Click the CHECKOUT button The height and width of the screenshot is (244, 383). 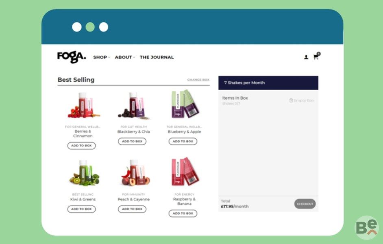point(305,204)
